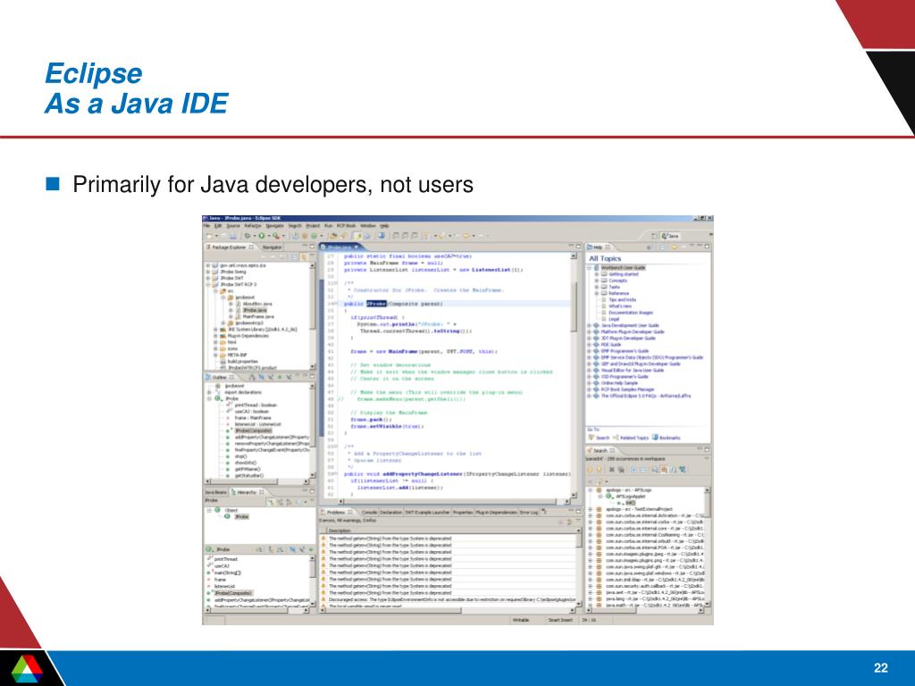Click the Related Topics link
The image size is (915, 686).
tap(634, 438)
